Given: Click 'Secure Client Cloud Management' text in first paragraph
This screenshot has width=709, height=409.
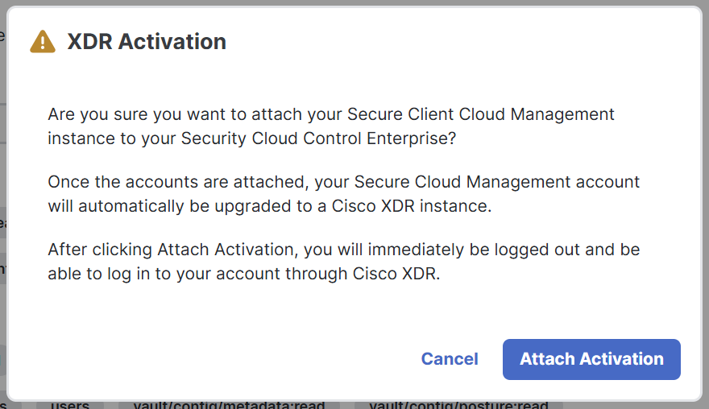Looking at the screenshot, I should coord(481,114).
